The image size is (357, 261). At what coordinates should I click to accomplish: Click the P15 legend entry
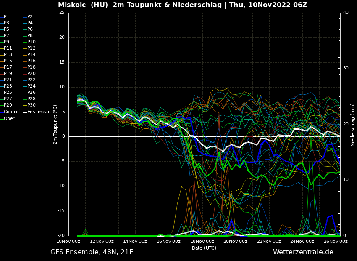[x=8, y=61]
